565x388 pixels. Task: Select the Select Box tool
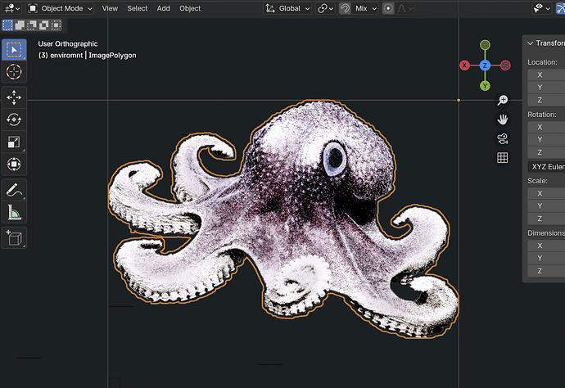click(14, 50)
